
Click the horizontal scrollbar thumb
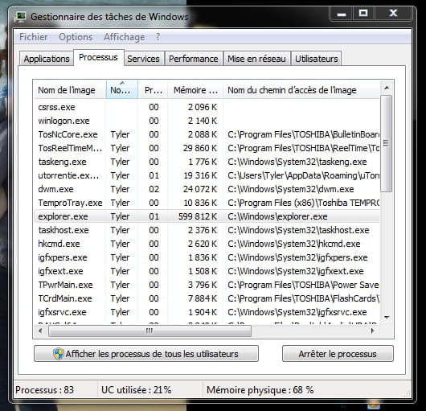(x=150, y=331)
